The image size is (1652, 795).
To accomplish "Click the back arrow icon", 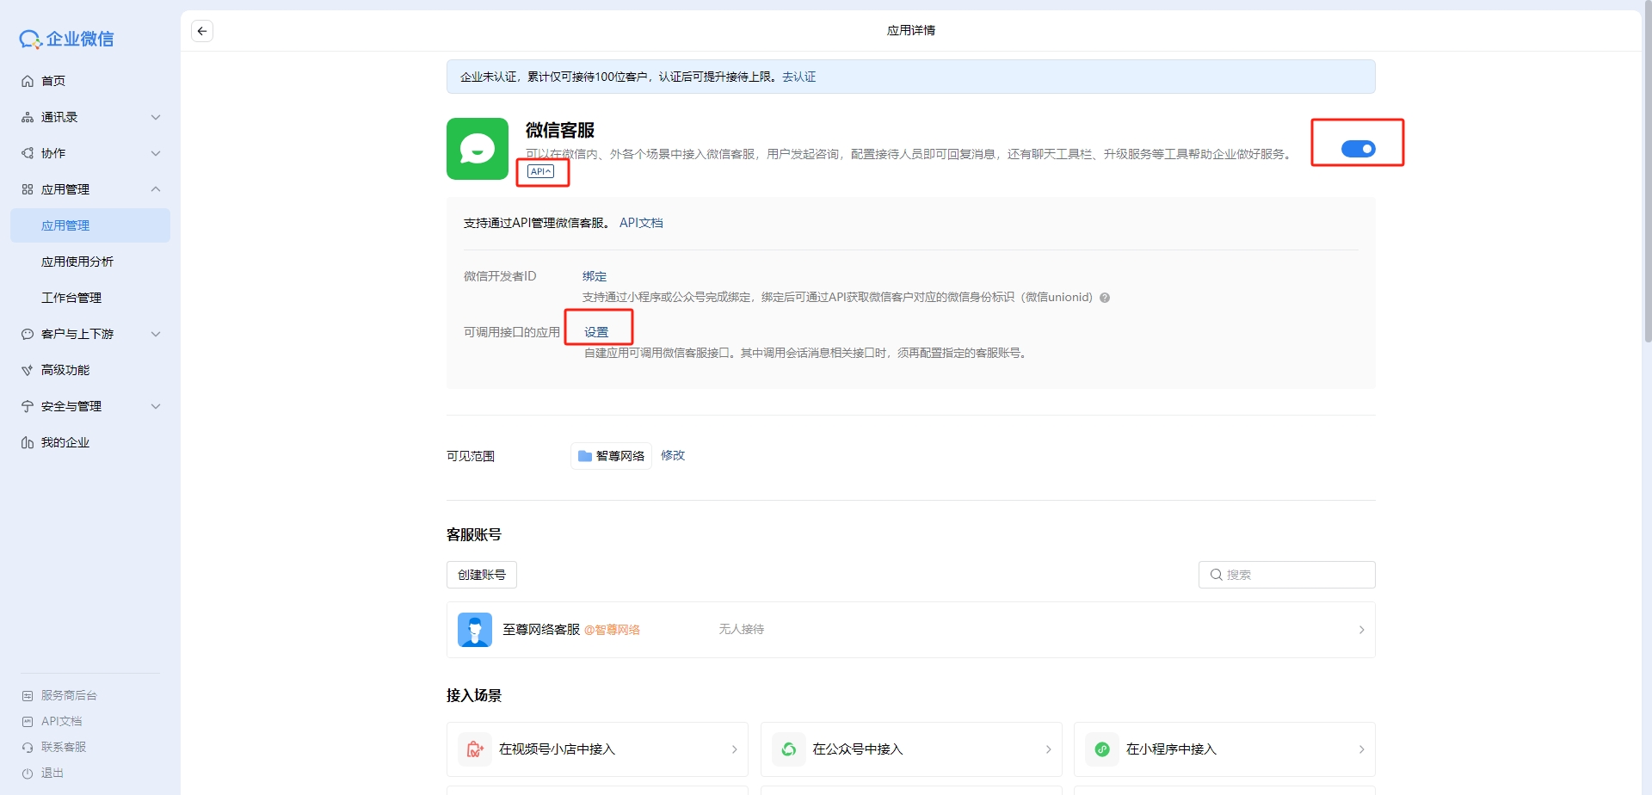I will coord(202,31).
